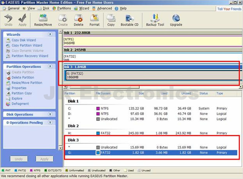Click disk map scroll up arrow

60,32
